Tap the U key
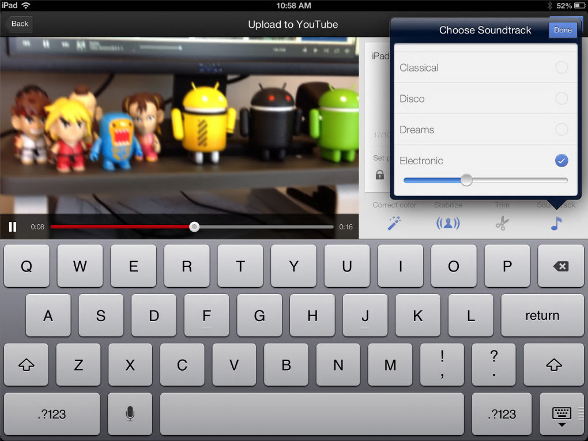 tap(347, 266)
